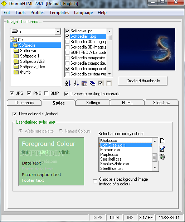Select SmokeWhite.css in stylesheet list
The width and height of the screenshot is (185, 222).
[x=126, y=164]
